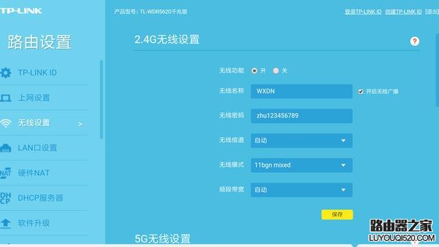The height and width of the screenshot is (247, 439).
Task: Open the 无线模式 11bgn mixed dropdown
Action: [302, 165]
